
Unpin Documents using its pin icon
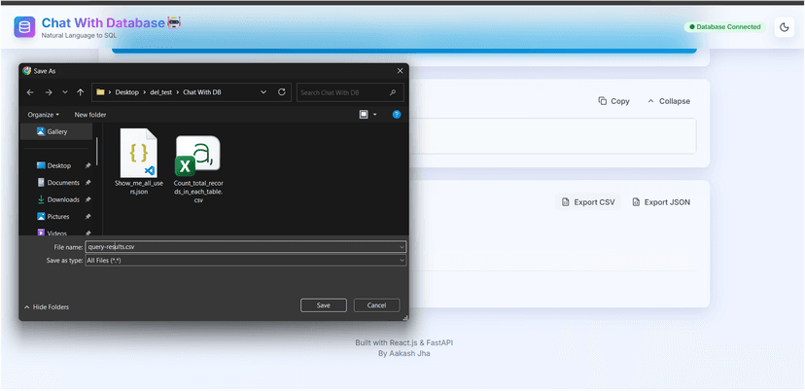87,183
